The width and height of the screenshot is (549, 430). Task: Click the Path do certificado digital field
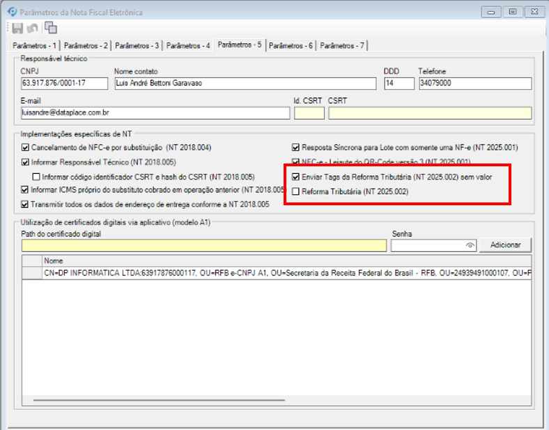click(203, 245)
